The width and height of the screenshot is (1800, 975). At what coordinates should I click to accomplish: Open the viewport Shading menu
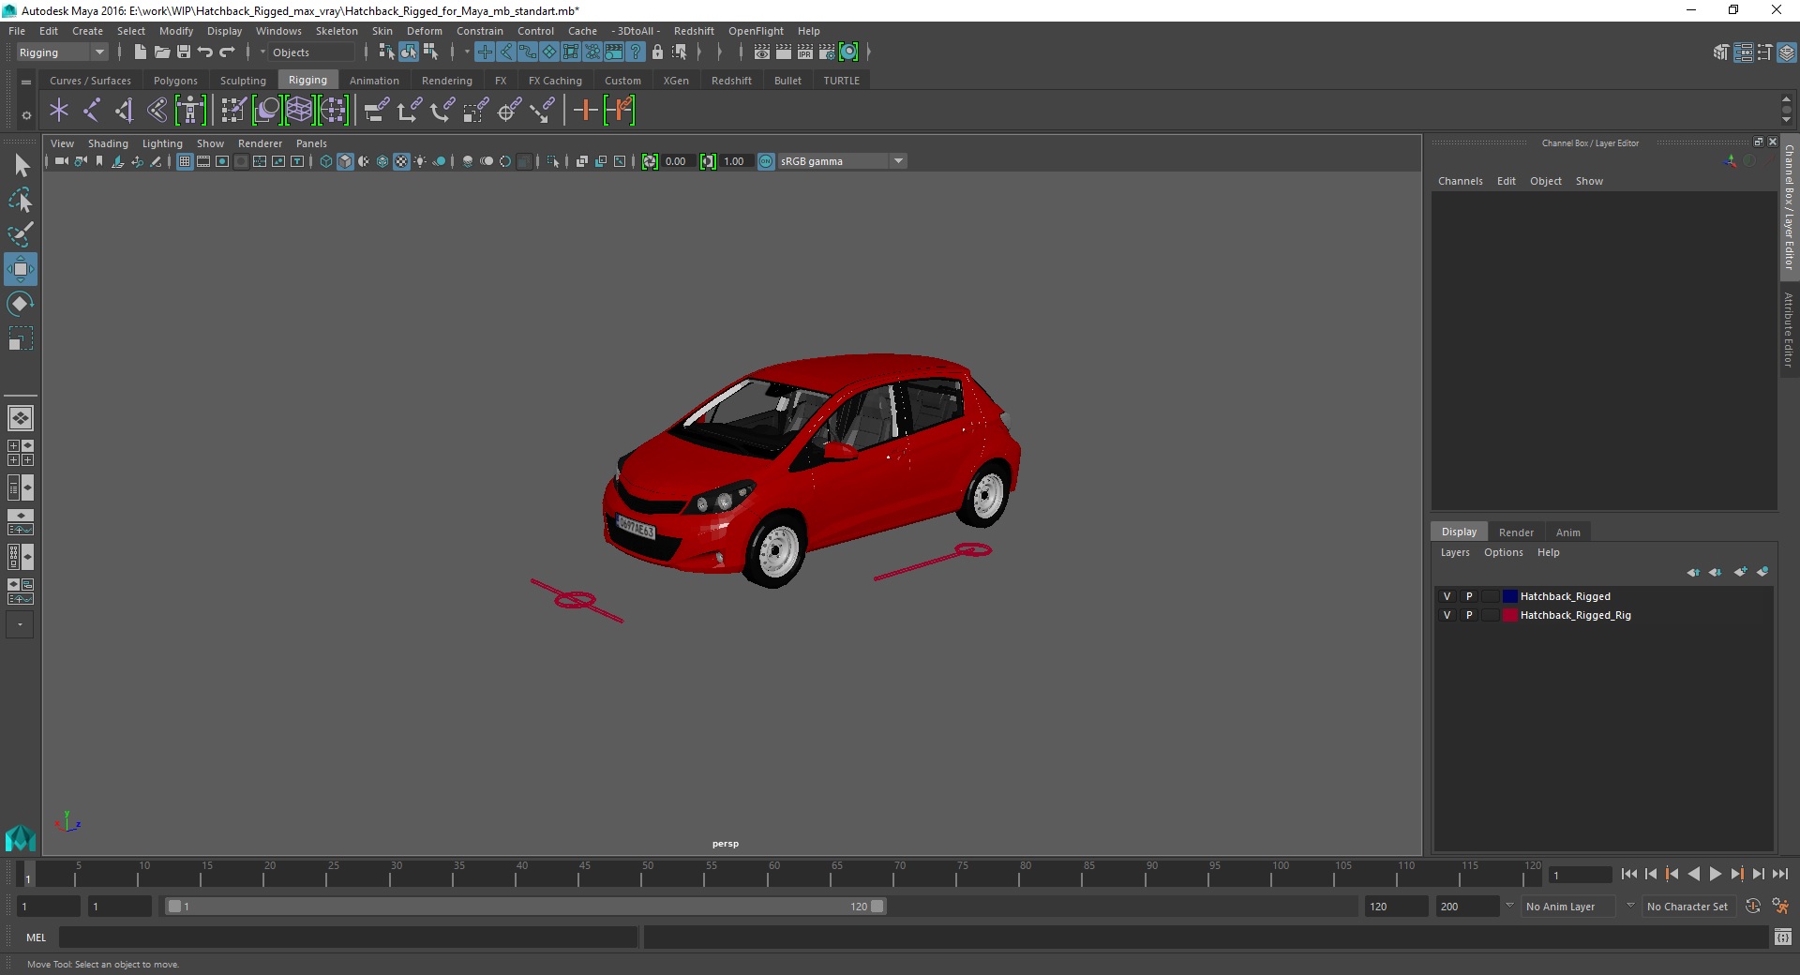(108, 143)
